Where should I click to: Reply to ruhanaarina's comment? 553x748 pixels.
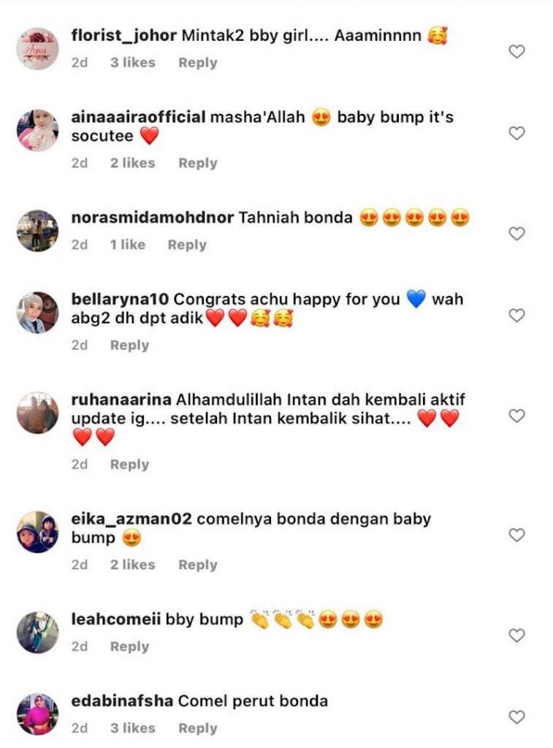pyautogui.click(x=129, y=465)
